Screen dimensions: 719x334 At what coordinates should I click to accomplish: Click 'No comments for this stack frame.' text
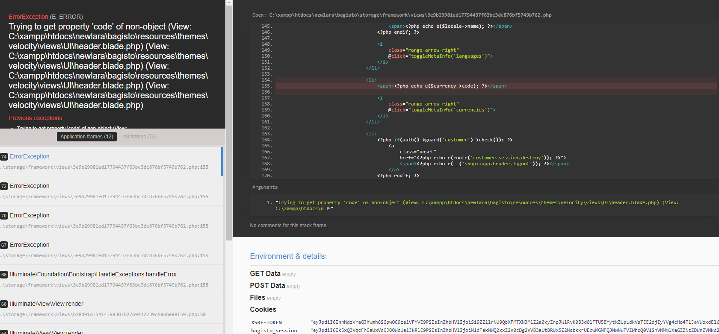(289, 226)
